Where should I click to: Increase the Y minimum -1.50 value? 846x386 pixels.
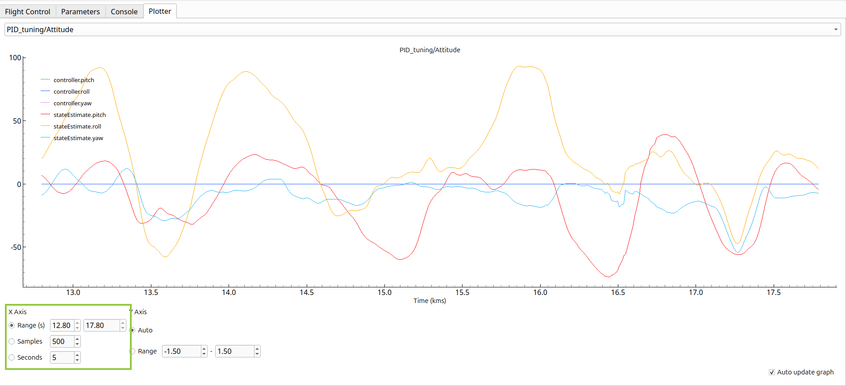point(204,349)
